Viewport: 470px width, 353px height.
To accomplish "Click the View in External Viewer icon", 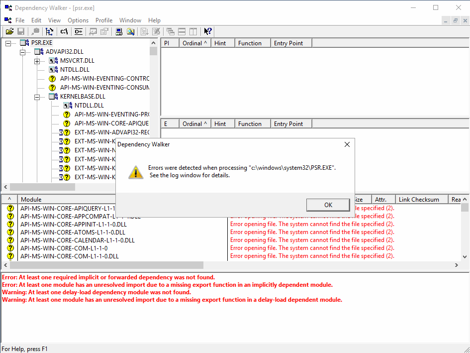I will coord(93,31).
